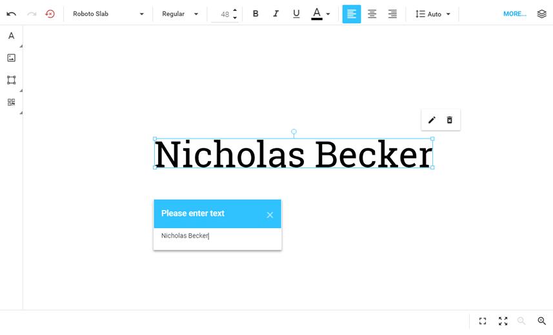Select the Text tool in sidebar
The width and height of the screenshot is (553, 335).
point(11,35)
